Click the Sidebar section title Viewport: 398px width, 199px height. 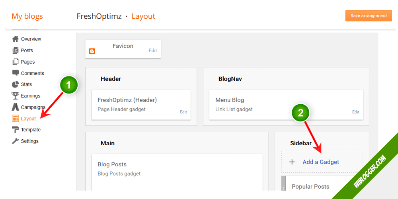pos(301,143)
